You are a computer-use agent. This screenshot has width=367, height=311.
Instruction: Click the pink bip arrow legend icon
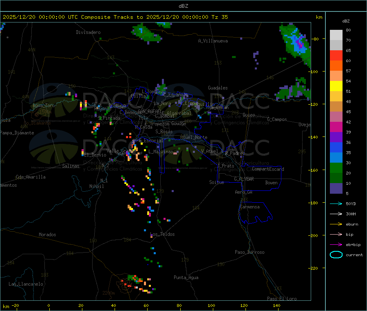(x=336, y=234)
